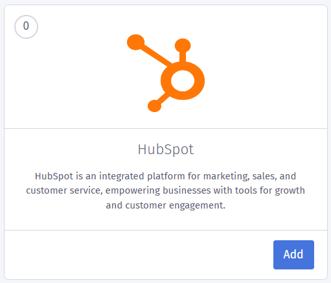
Task: Click the bottom node of the sprocket logo
Action: [x=154, y=106]
